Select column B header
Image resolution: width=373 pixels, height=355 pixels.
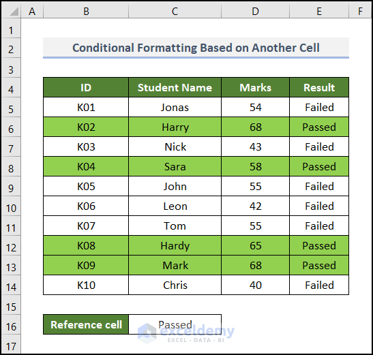coord(86,12)
